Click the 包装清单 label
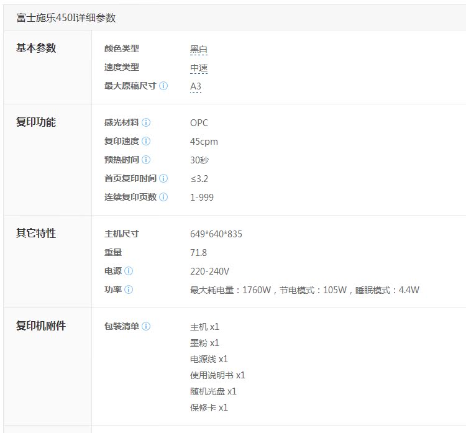This screenshot has height=433, width=466. (122, 326)
